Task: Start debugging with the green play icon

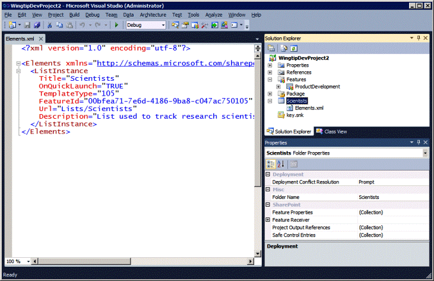Action: coord(116,25)
